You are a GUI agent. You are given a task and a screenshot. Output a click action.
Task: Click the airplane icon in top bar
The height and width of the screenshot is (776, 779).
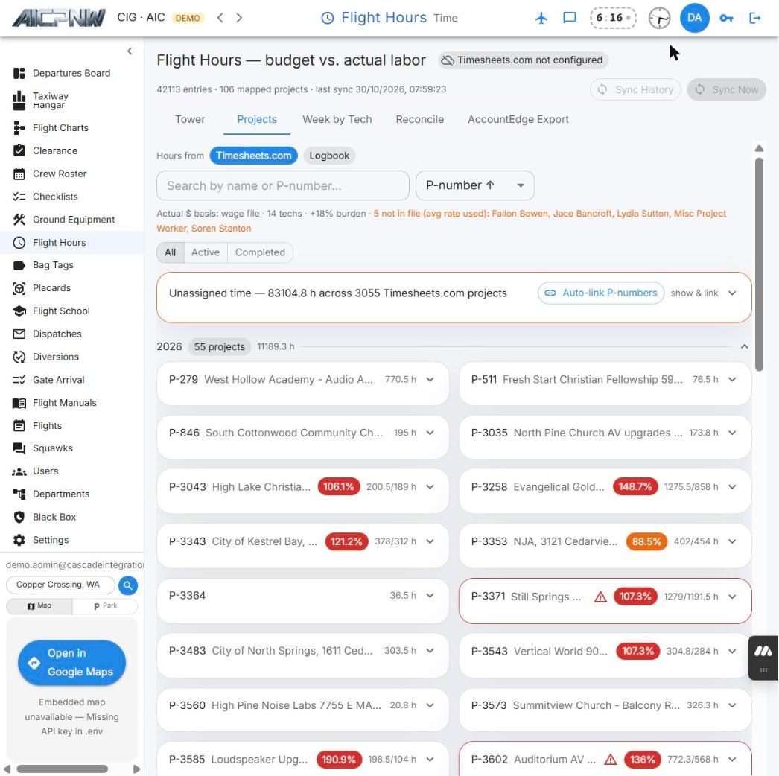click(541, 19)
